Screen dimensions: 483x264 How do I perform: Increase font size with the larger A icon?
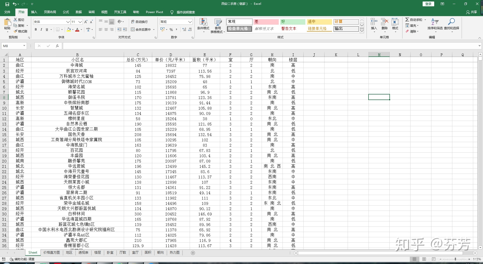pos(86,22)
